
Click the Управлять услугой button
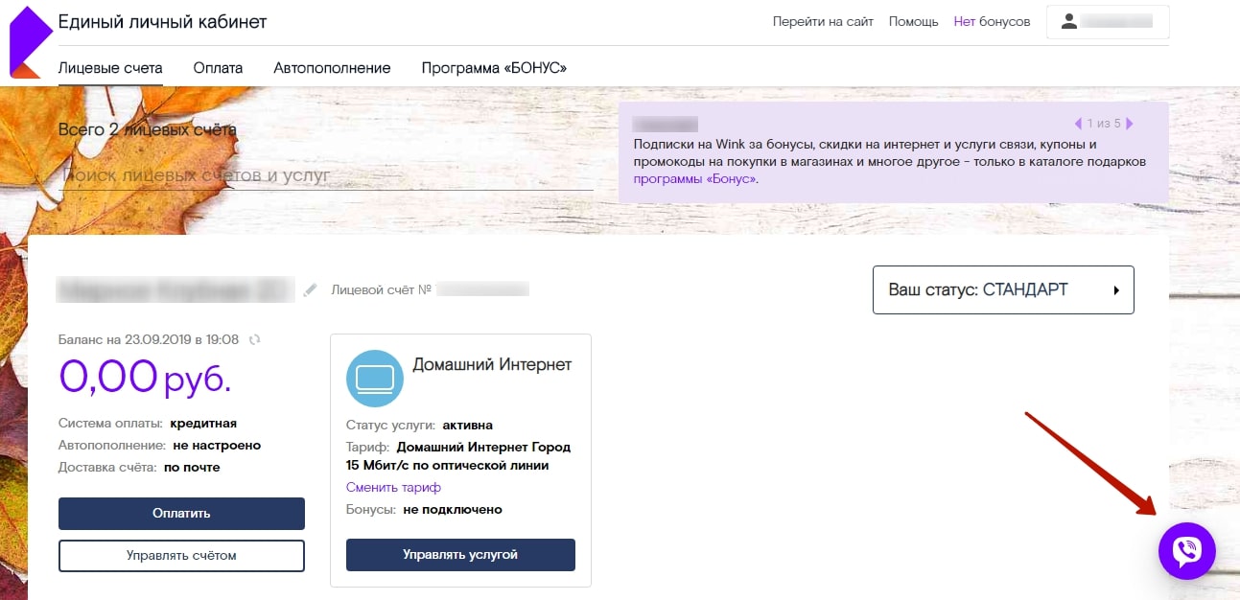coord(459,555)
